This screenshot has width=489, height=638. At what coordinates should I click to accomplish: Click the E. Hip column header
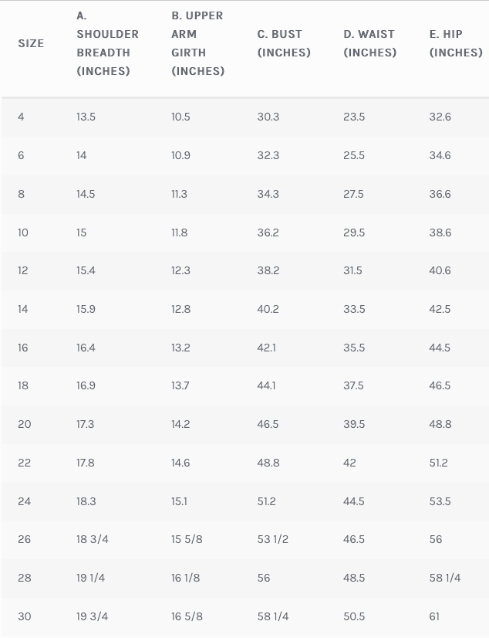coord(456,43)
